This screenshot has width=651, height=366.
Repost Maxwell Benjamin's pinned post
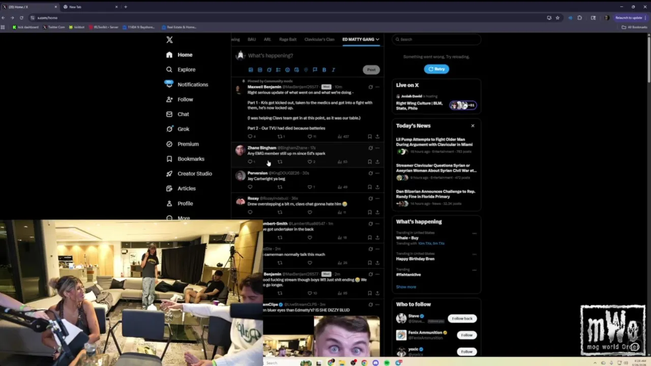tap(280, 136)
